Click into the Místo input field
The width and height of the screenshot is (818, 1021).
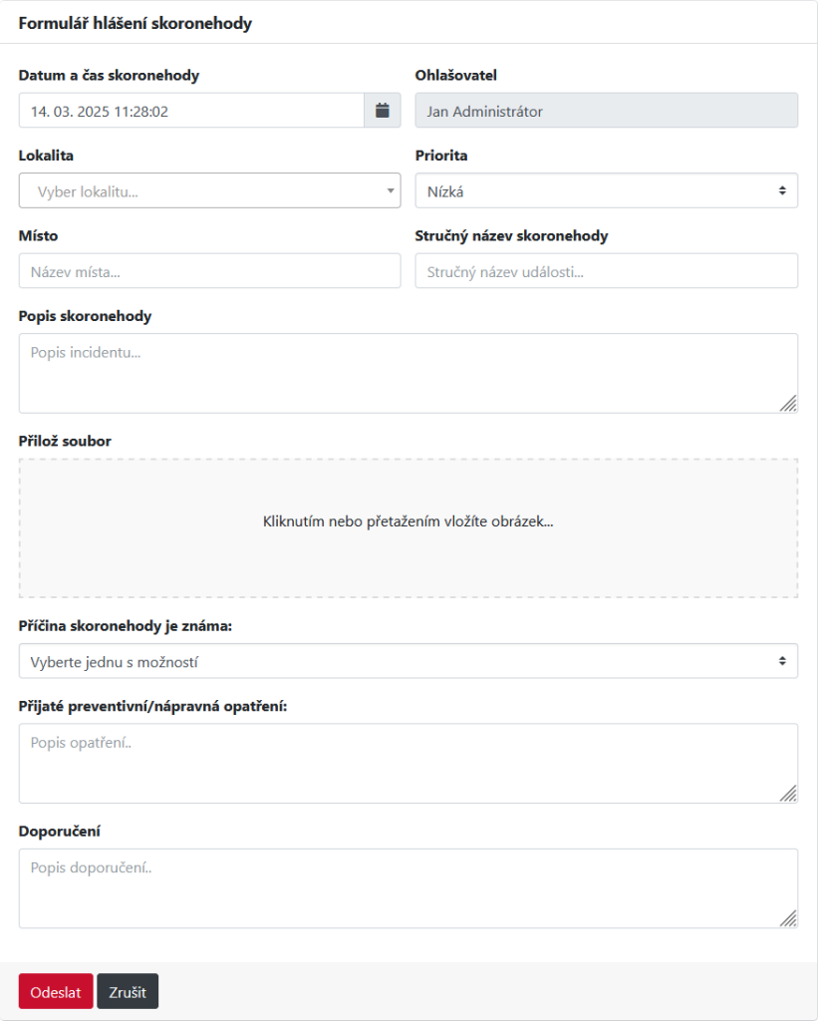(209, 270)
